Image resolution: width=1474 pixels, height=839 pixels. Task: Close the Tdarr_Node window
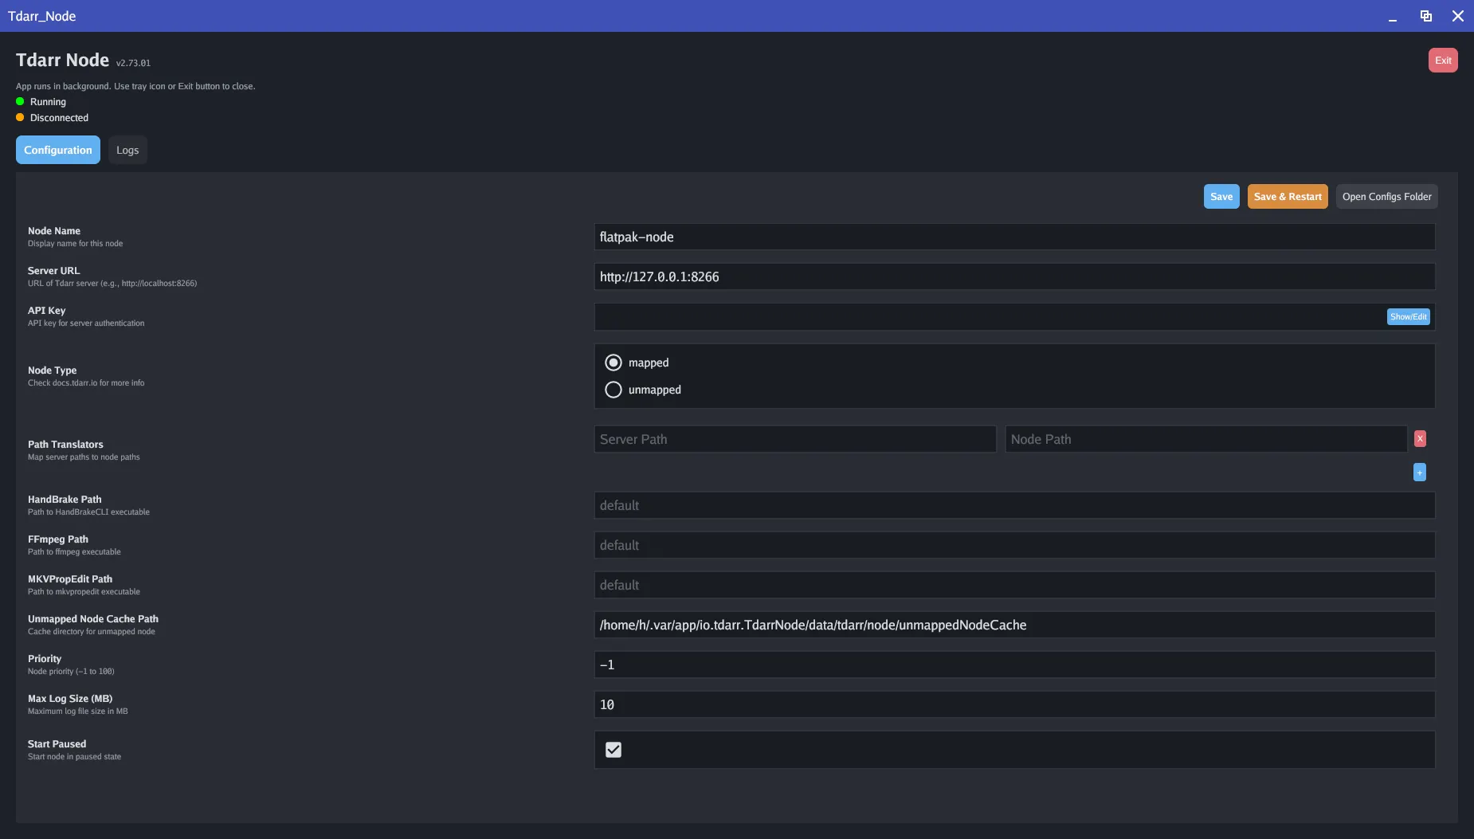tap(1458, 16)
